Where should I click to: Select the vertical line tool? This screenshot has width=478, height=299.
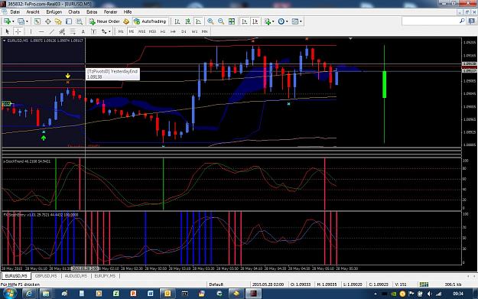[x=31, y=31]
